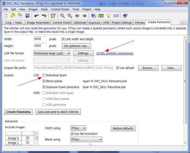
Task: Switch to the Exposure / HDR tab
Action: tap(99, 22)
